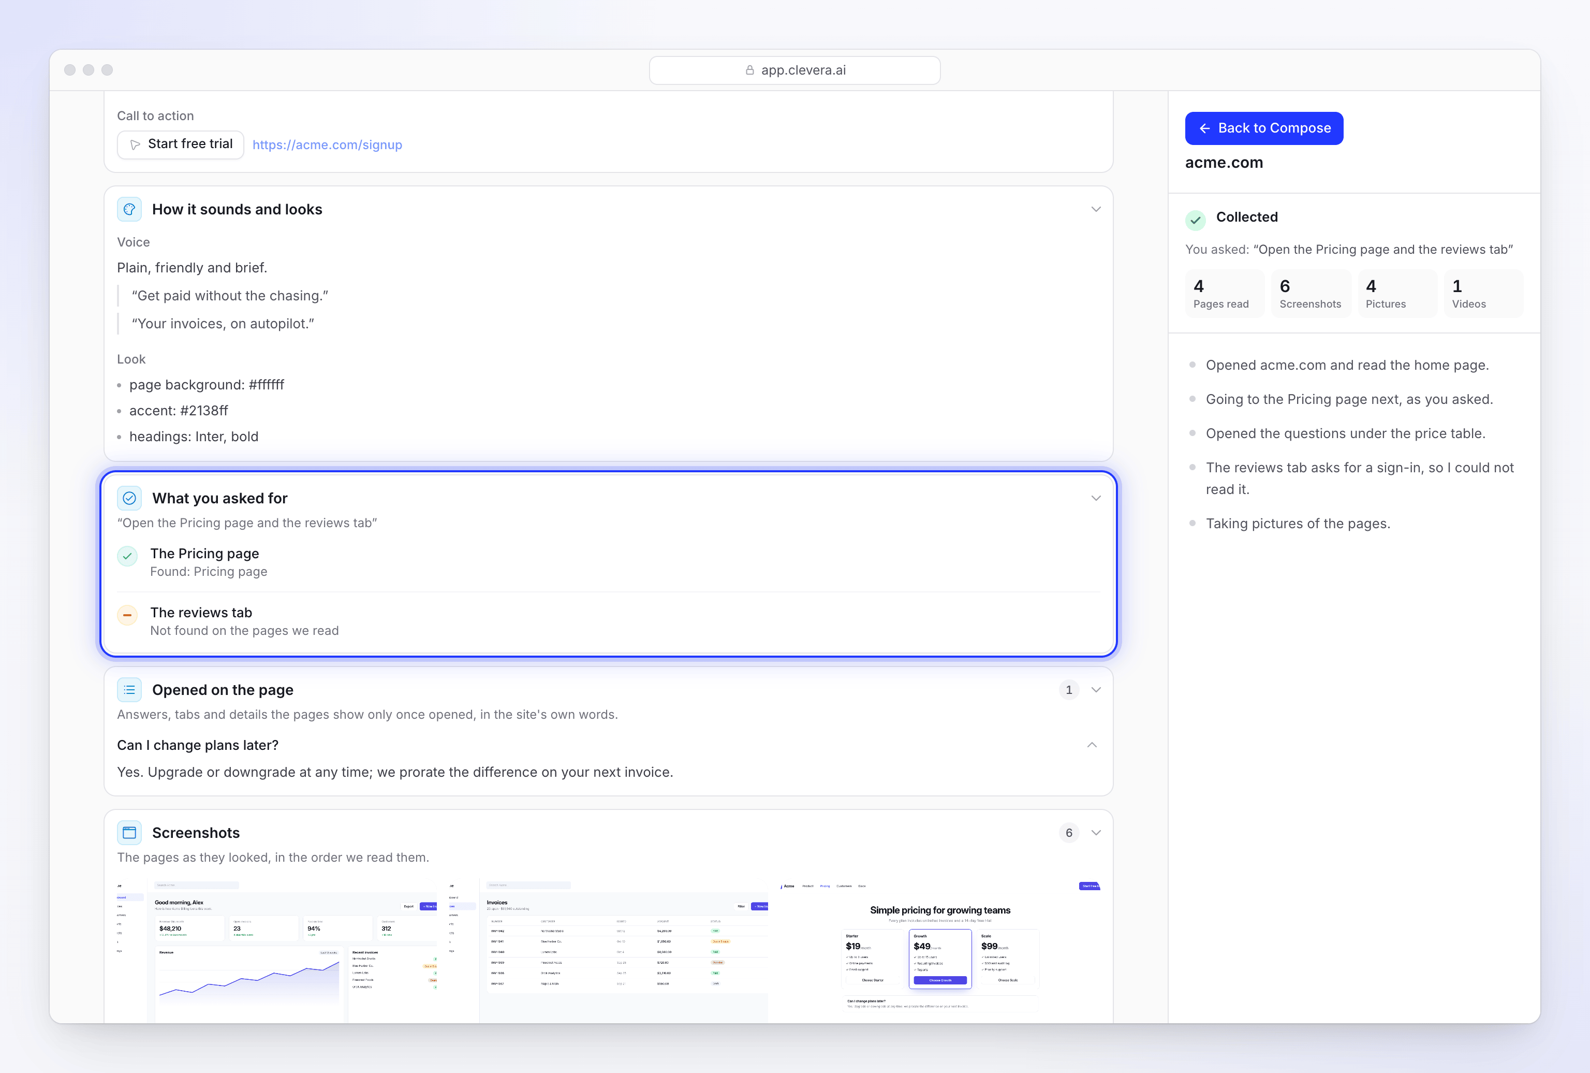Click the quote Your invoices, on autopilot

[x=223, y=324]
